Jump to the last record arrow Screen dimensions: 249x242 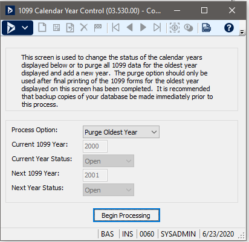click(x=157, y=27)
